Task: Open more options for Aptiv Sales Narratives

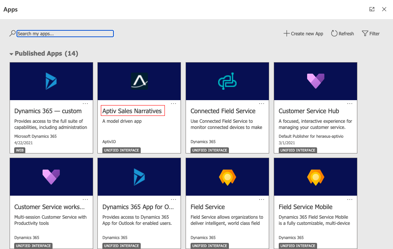Action: pos(173,104)
